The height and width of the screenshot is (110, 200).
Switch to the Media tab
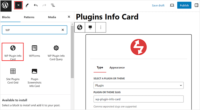click(52, 17)
